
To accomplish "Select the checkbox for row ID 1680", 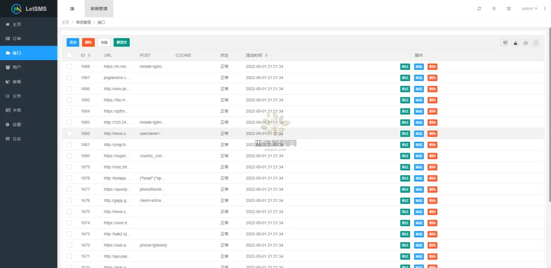I will pyautogui.click(x=69, y=156).
